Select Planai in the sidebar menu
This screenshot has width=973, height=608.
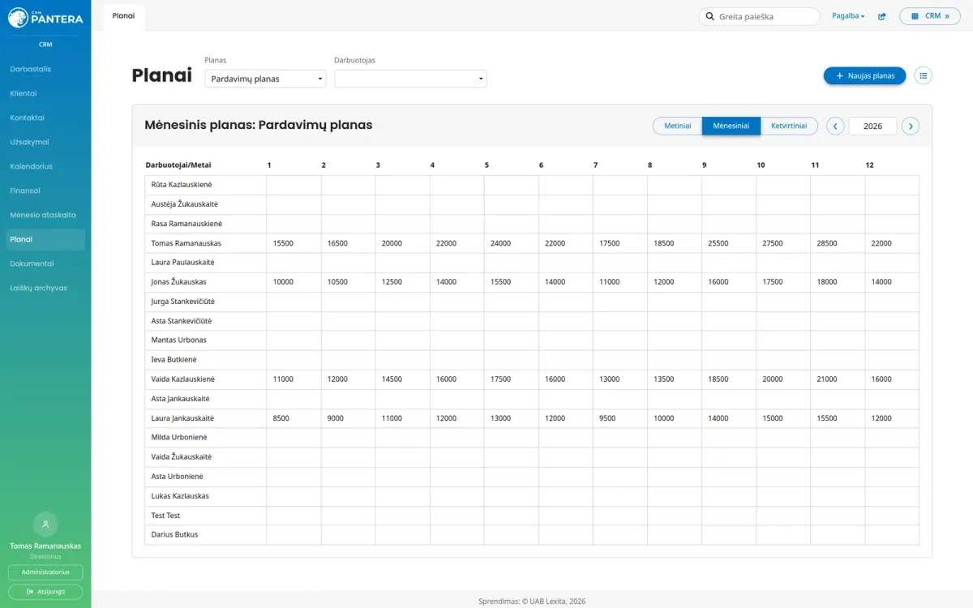(x=45, y=239)
